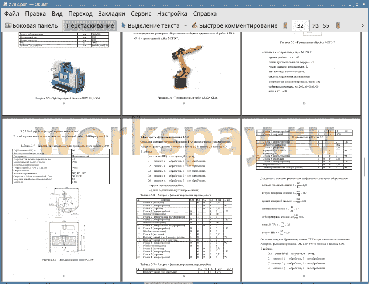Expand the toolbar overflow chevron
Image resolution: width=369 pixels, height=284 pixels.
(363, 25)
